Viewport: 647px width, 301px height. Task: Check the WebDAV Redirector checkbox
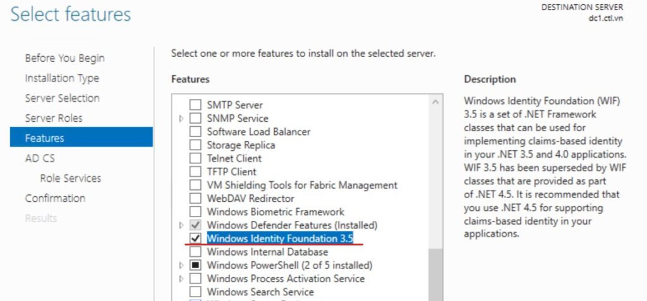pyautogui.click(x=196, y=198)
